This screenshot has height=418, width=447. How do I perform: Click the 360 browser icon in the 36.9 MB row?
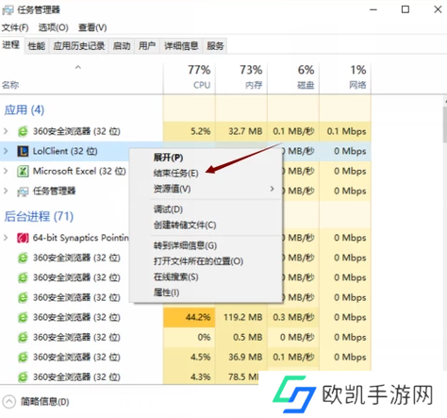tap(23, 358)
